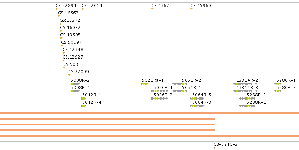Screen dimensions: 299x150
Task: Select the 5280R-7 transcript glyph
Action: [x=278, y=91]
